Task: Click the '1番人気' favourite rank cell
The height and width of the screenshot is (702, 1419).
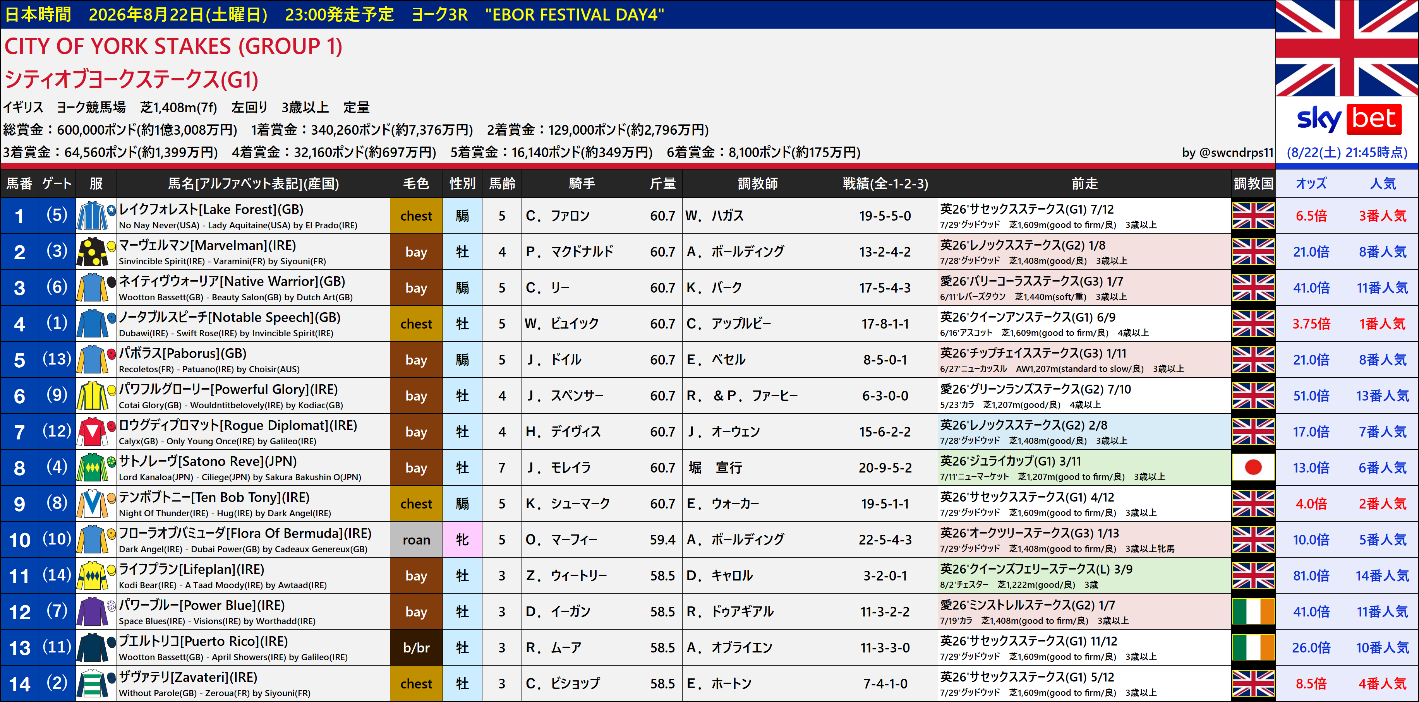Action: pyautogui.click(x=1383, y=324)
